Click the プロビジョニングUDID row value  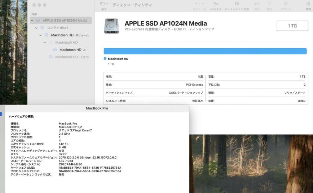click(x=90, y=171)
